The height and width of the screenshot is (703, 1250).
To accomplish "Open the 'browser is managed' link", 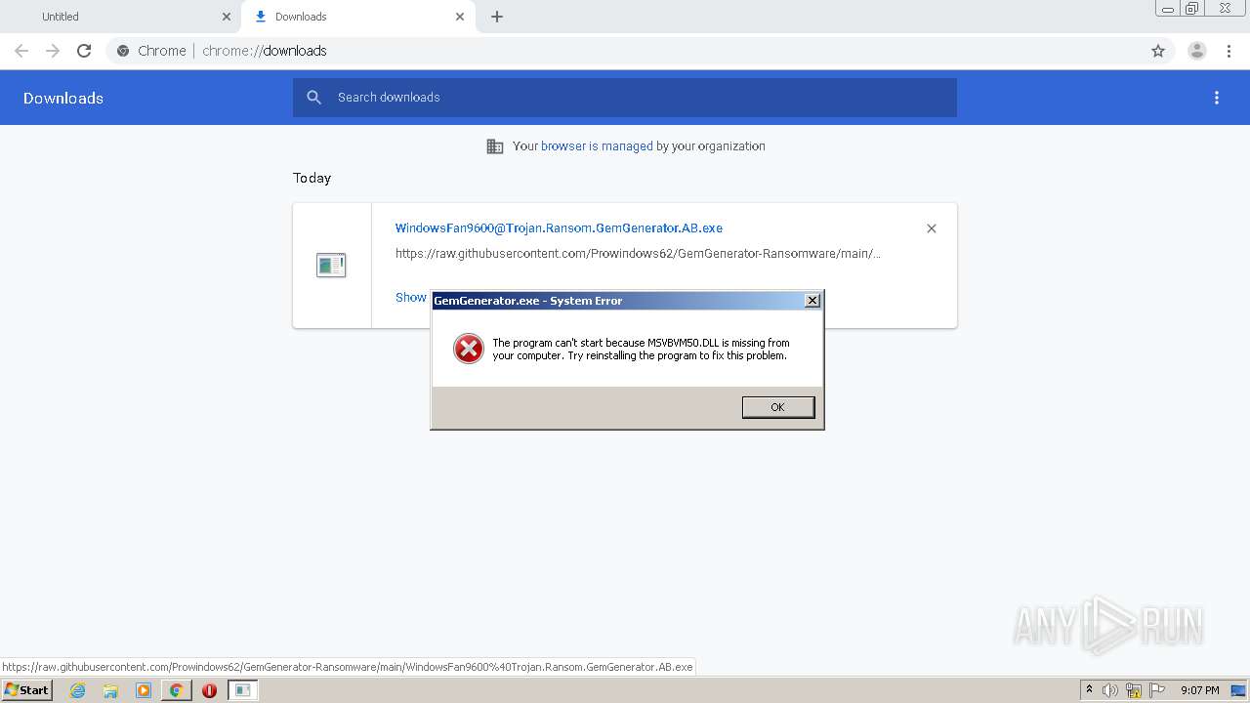I will point(597,146).
